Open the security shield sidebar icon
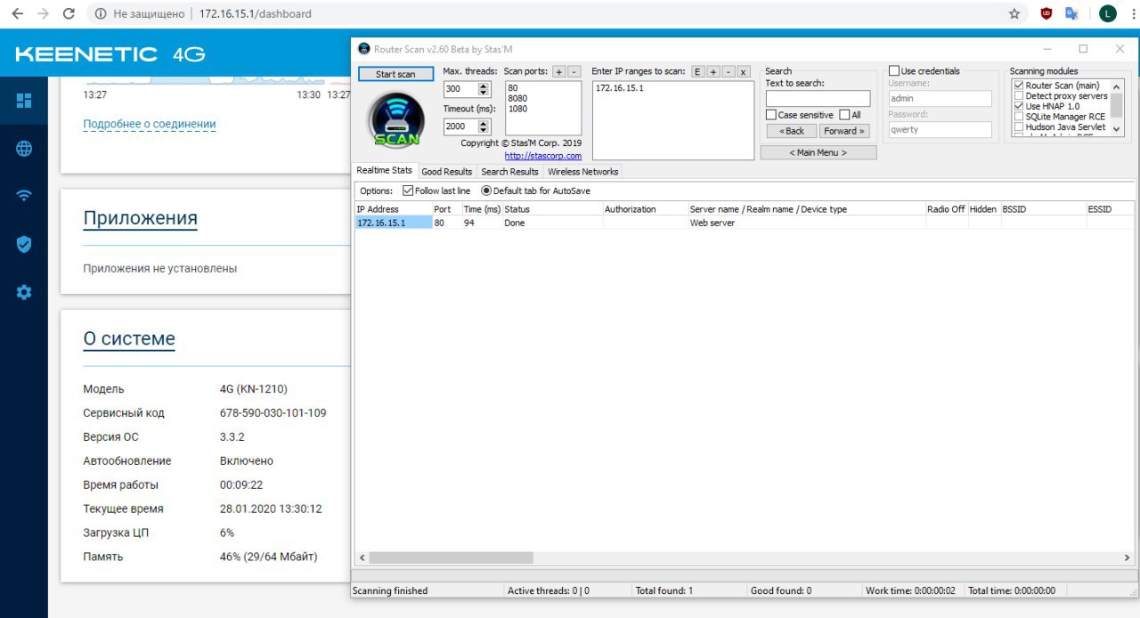This screenshot has width=1140, height=618. click(x=24, y=244)
